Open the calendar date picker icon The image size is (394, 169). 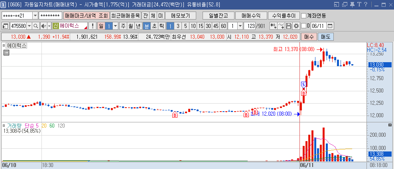pyautogui.click(x=330, y=26)
